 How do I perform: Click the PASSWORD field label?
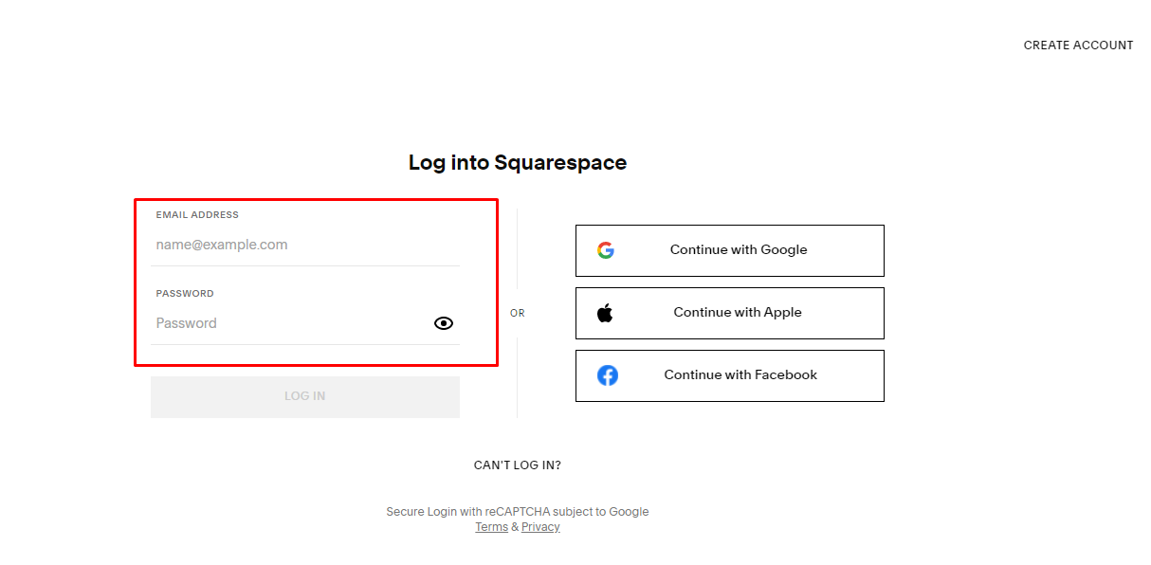(185, 294)
